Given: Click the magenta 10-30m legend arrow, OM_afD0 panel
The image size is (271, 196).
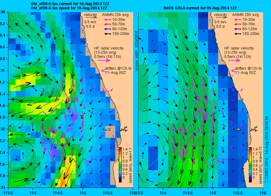Looking at the screenshot, I should pyautogui.click(x=107, y=20).
